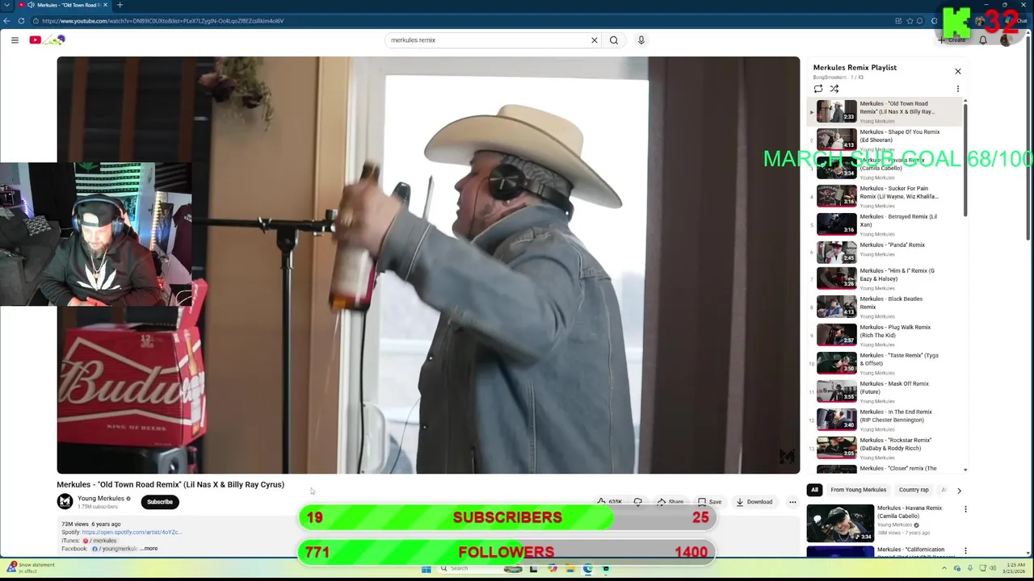Viewport: 1034px width, 581px height.
Task: Open "Taste Remix" (Tyga & Offset)
Action: pos(885,363)
